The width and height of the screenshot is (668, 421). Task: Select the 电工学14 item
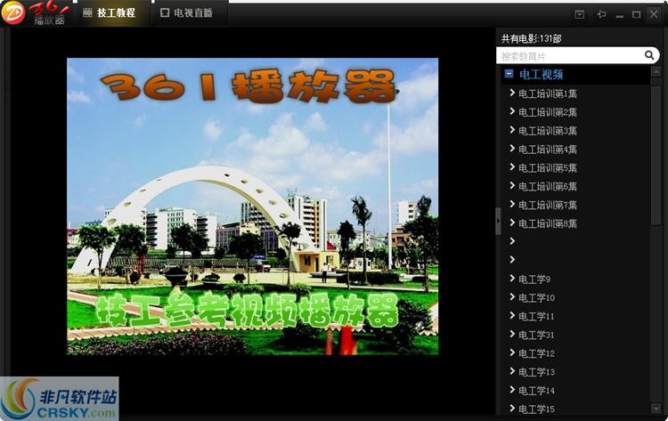[x=536, y=391]
